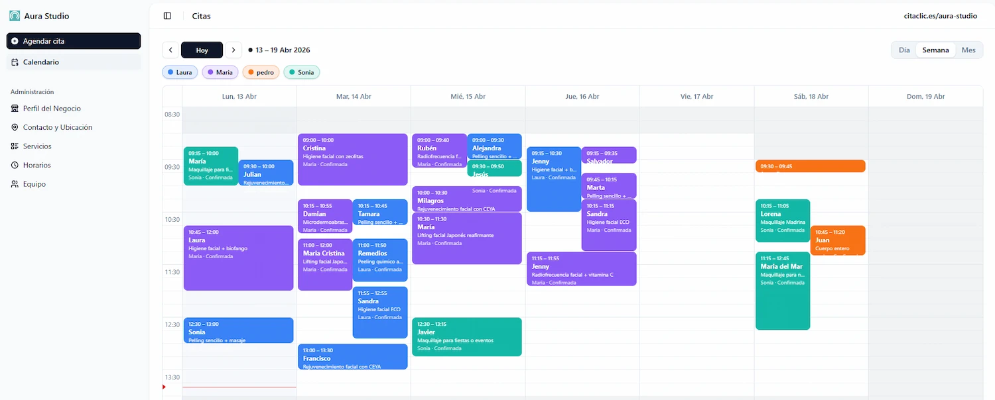Screen dimensions: 995x400
Task: Open the citaclic.es/aura-studio link
Action: pyautogui.click(x=941, y=15)
